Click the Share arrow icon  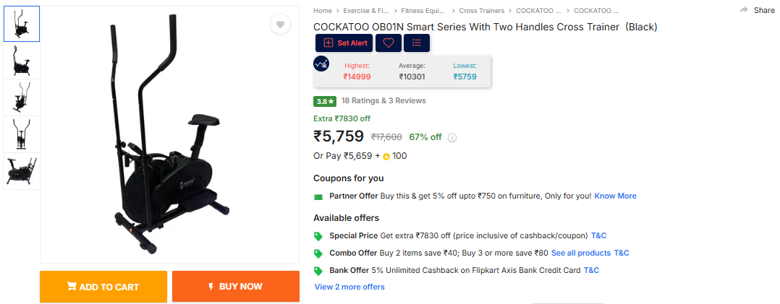coord(744,10)
